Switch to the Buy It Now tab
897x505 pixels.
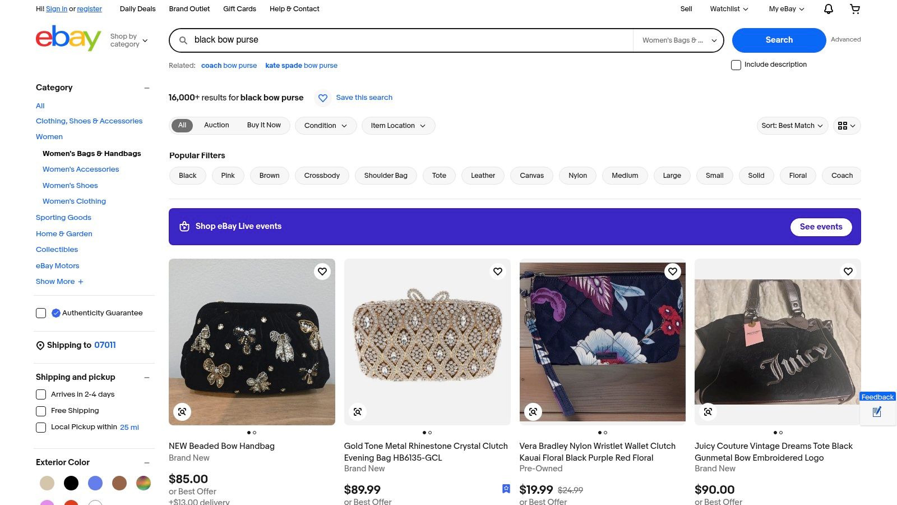[x=264, y=125]
